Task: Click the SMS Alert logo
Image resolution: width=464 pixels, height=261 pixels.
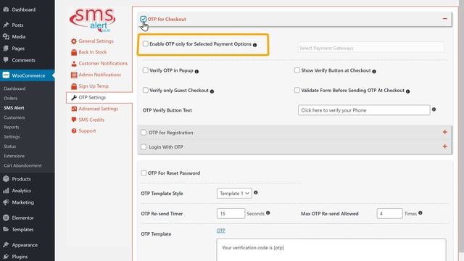Action: point(92,20)
